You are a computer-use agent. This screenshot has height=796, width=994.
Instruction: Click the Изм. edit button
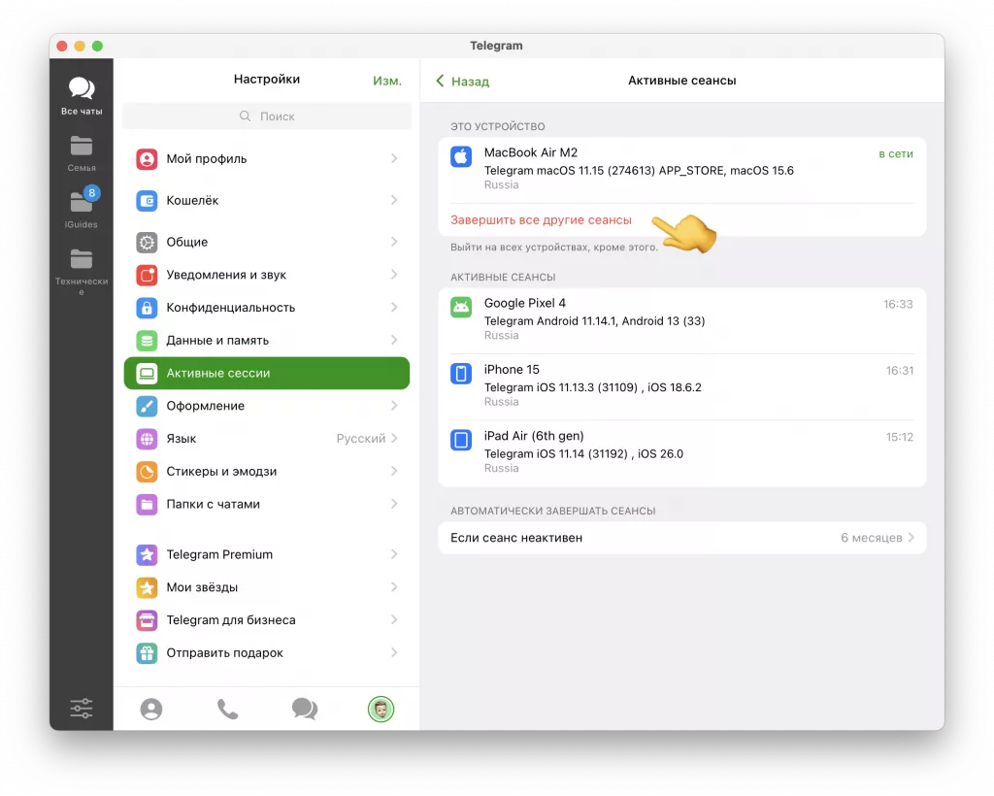[x=387, y=80]
